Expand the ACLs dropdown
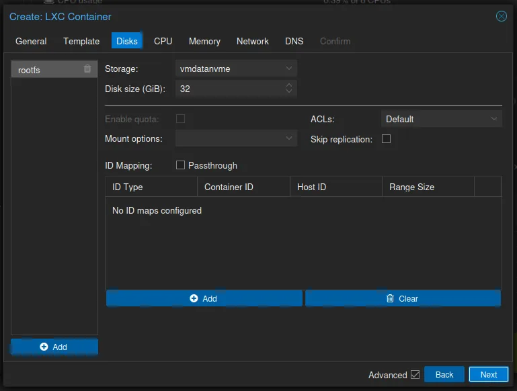Viewport: 517px width, 391px height. 442,119
